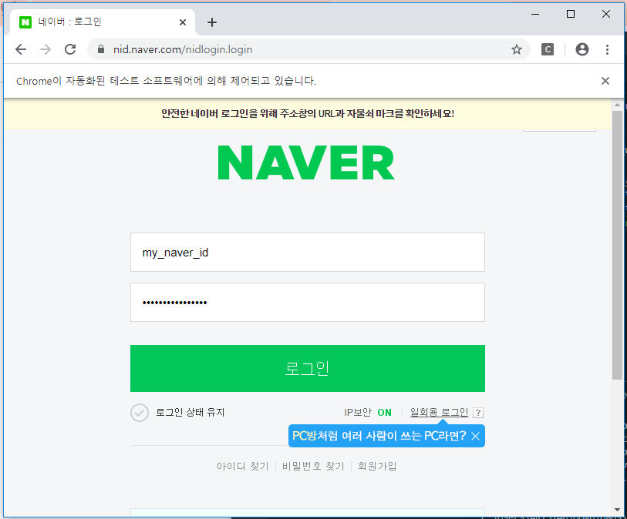
Task: Bookmark this page with the star icon
Action: tap(517, 49)
